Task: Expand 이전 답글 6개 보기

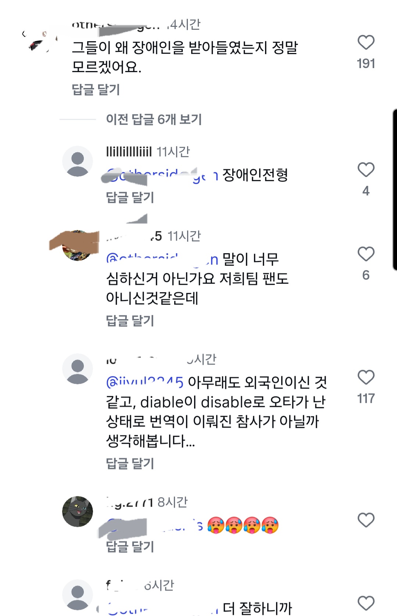Action: 154,119
